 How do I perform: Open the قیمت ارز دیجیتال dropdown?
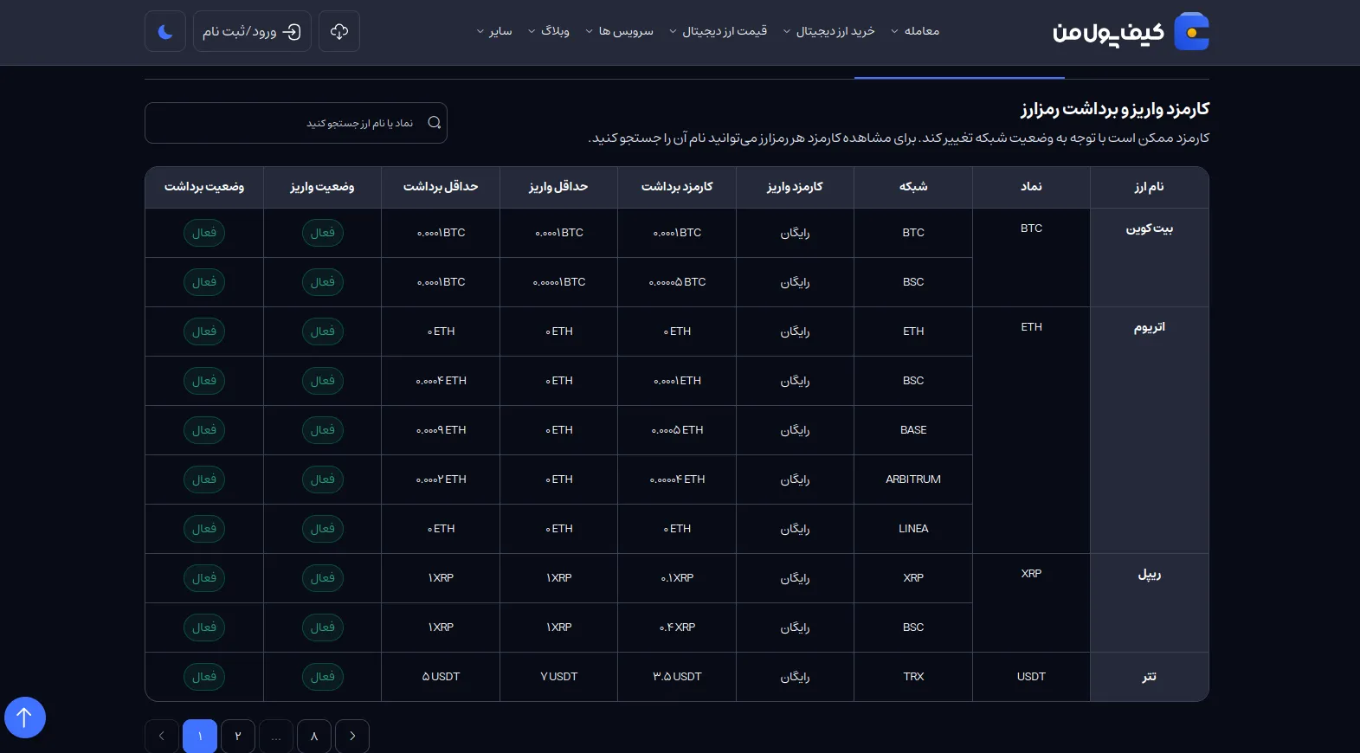click(718, 31)
